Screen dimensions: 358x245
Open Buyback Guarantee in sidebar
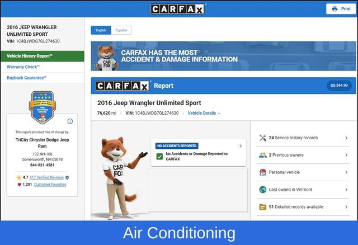point(26,78)
